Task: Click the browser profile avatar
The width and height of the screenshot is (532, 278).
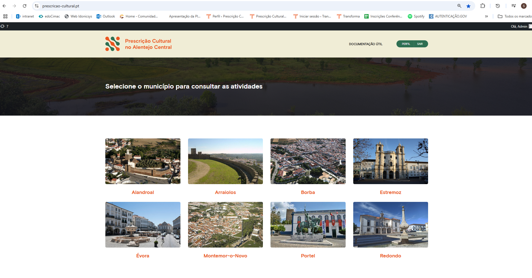Action: (524, 6)
